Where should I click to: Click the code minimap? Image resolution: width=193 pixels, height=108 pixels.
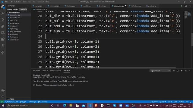tap(188, 15)
